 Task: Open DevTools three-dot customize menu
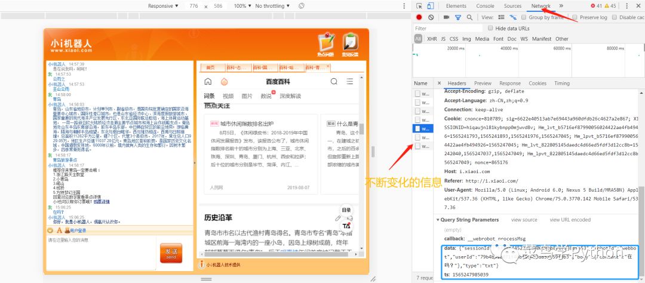pyautogui.click(x=627, y=6)
